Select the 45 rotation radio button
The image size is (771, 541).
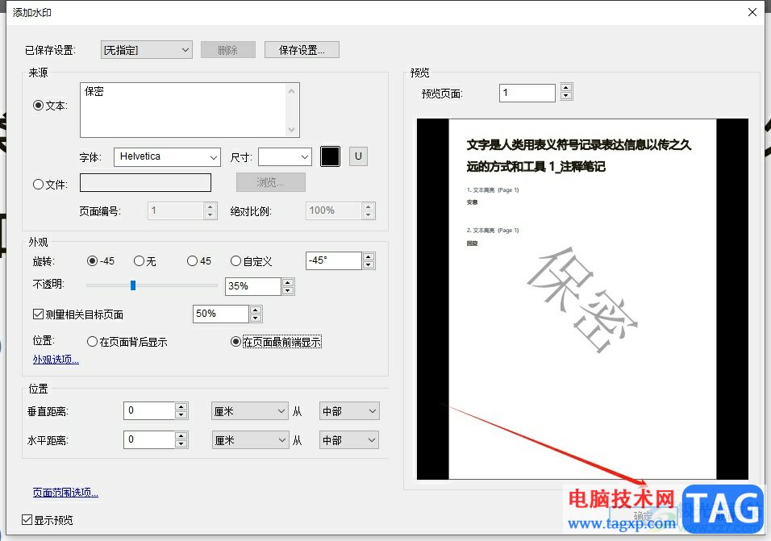tap(192, 261)
